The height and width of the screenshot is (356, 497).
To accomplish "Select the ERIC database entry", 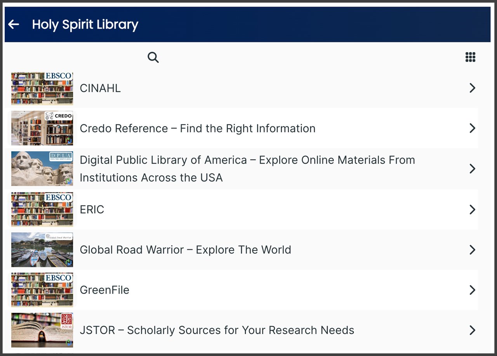I will [92, 209].
